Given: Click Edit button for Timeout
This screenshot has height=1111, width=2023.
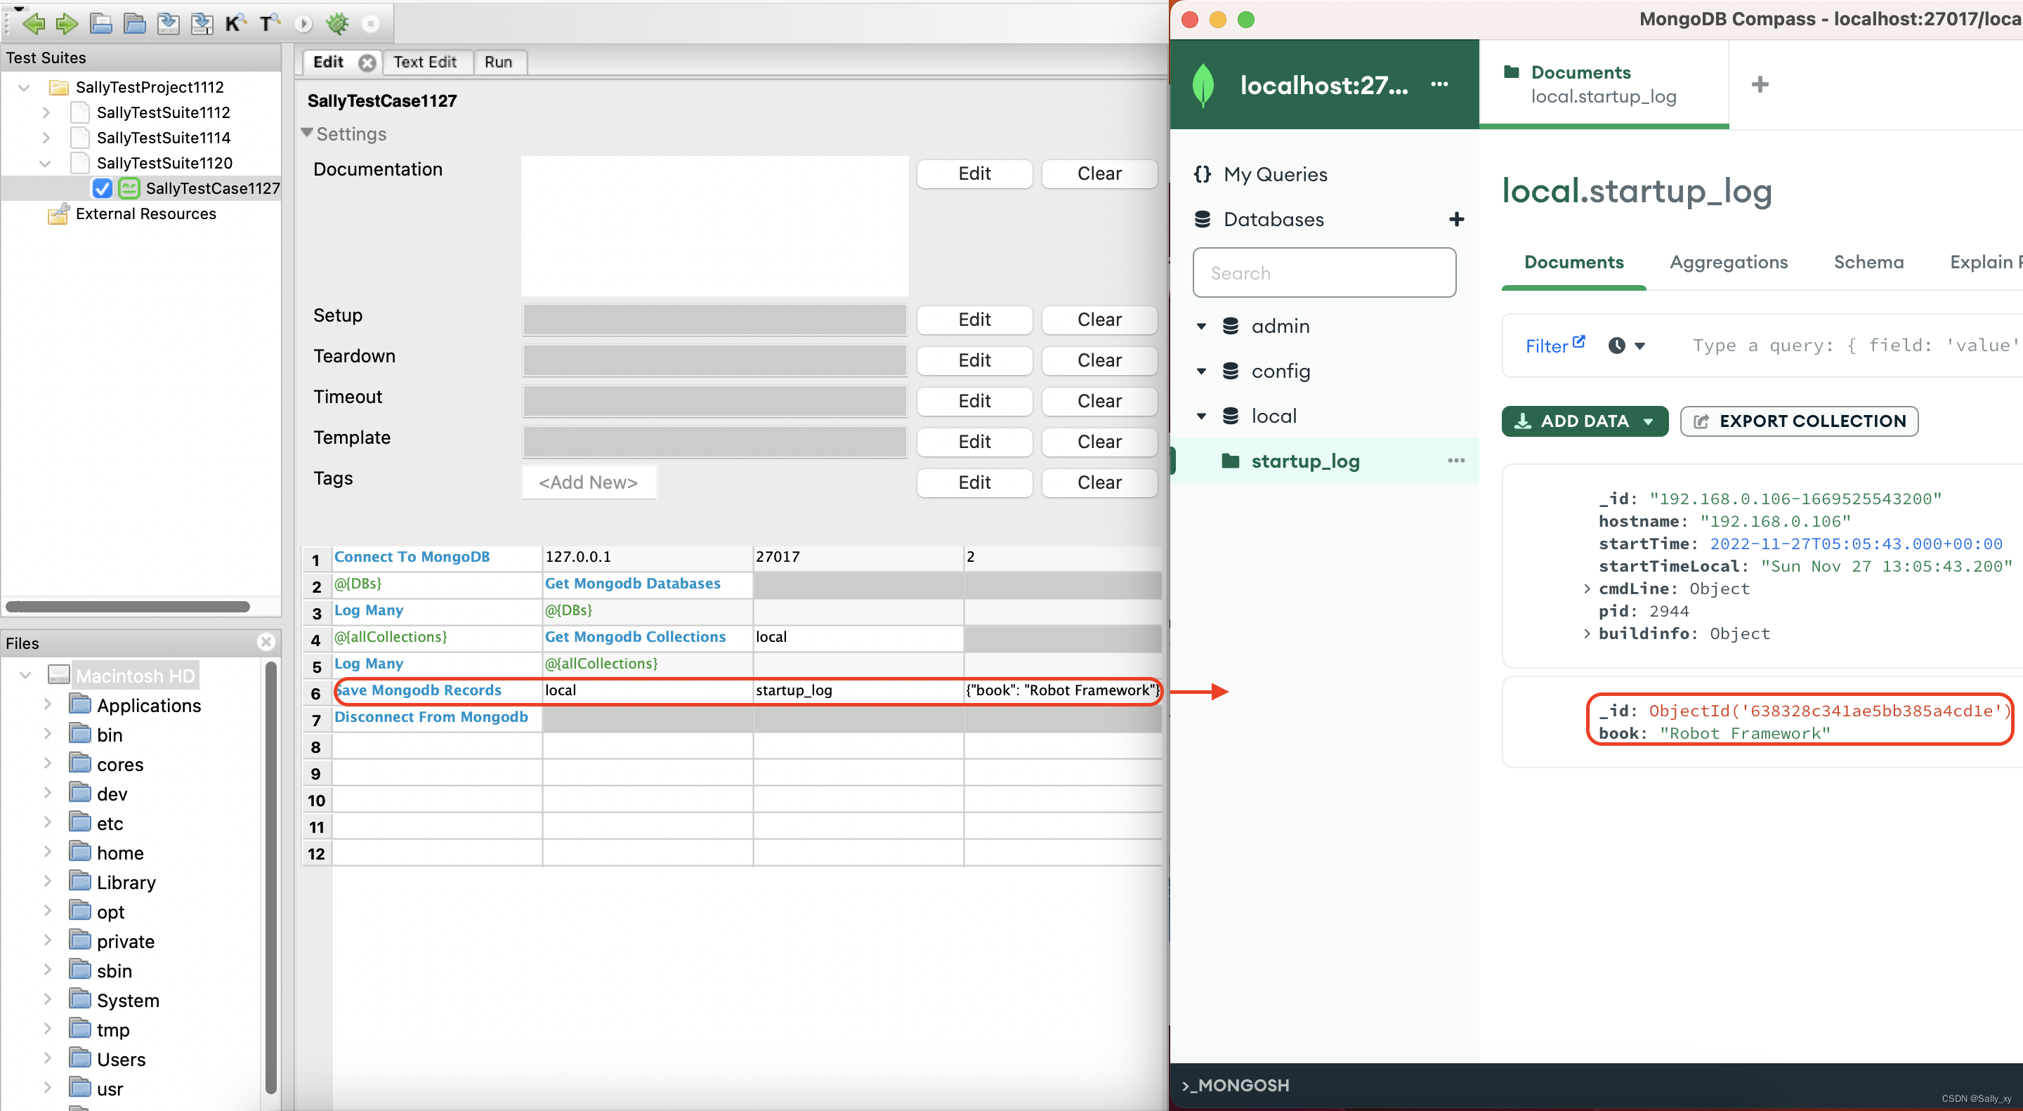Looking at the screenshot, I should [974, 401].
